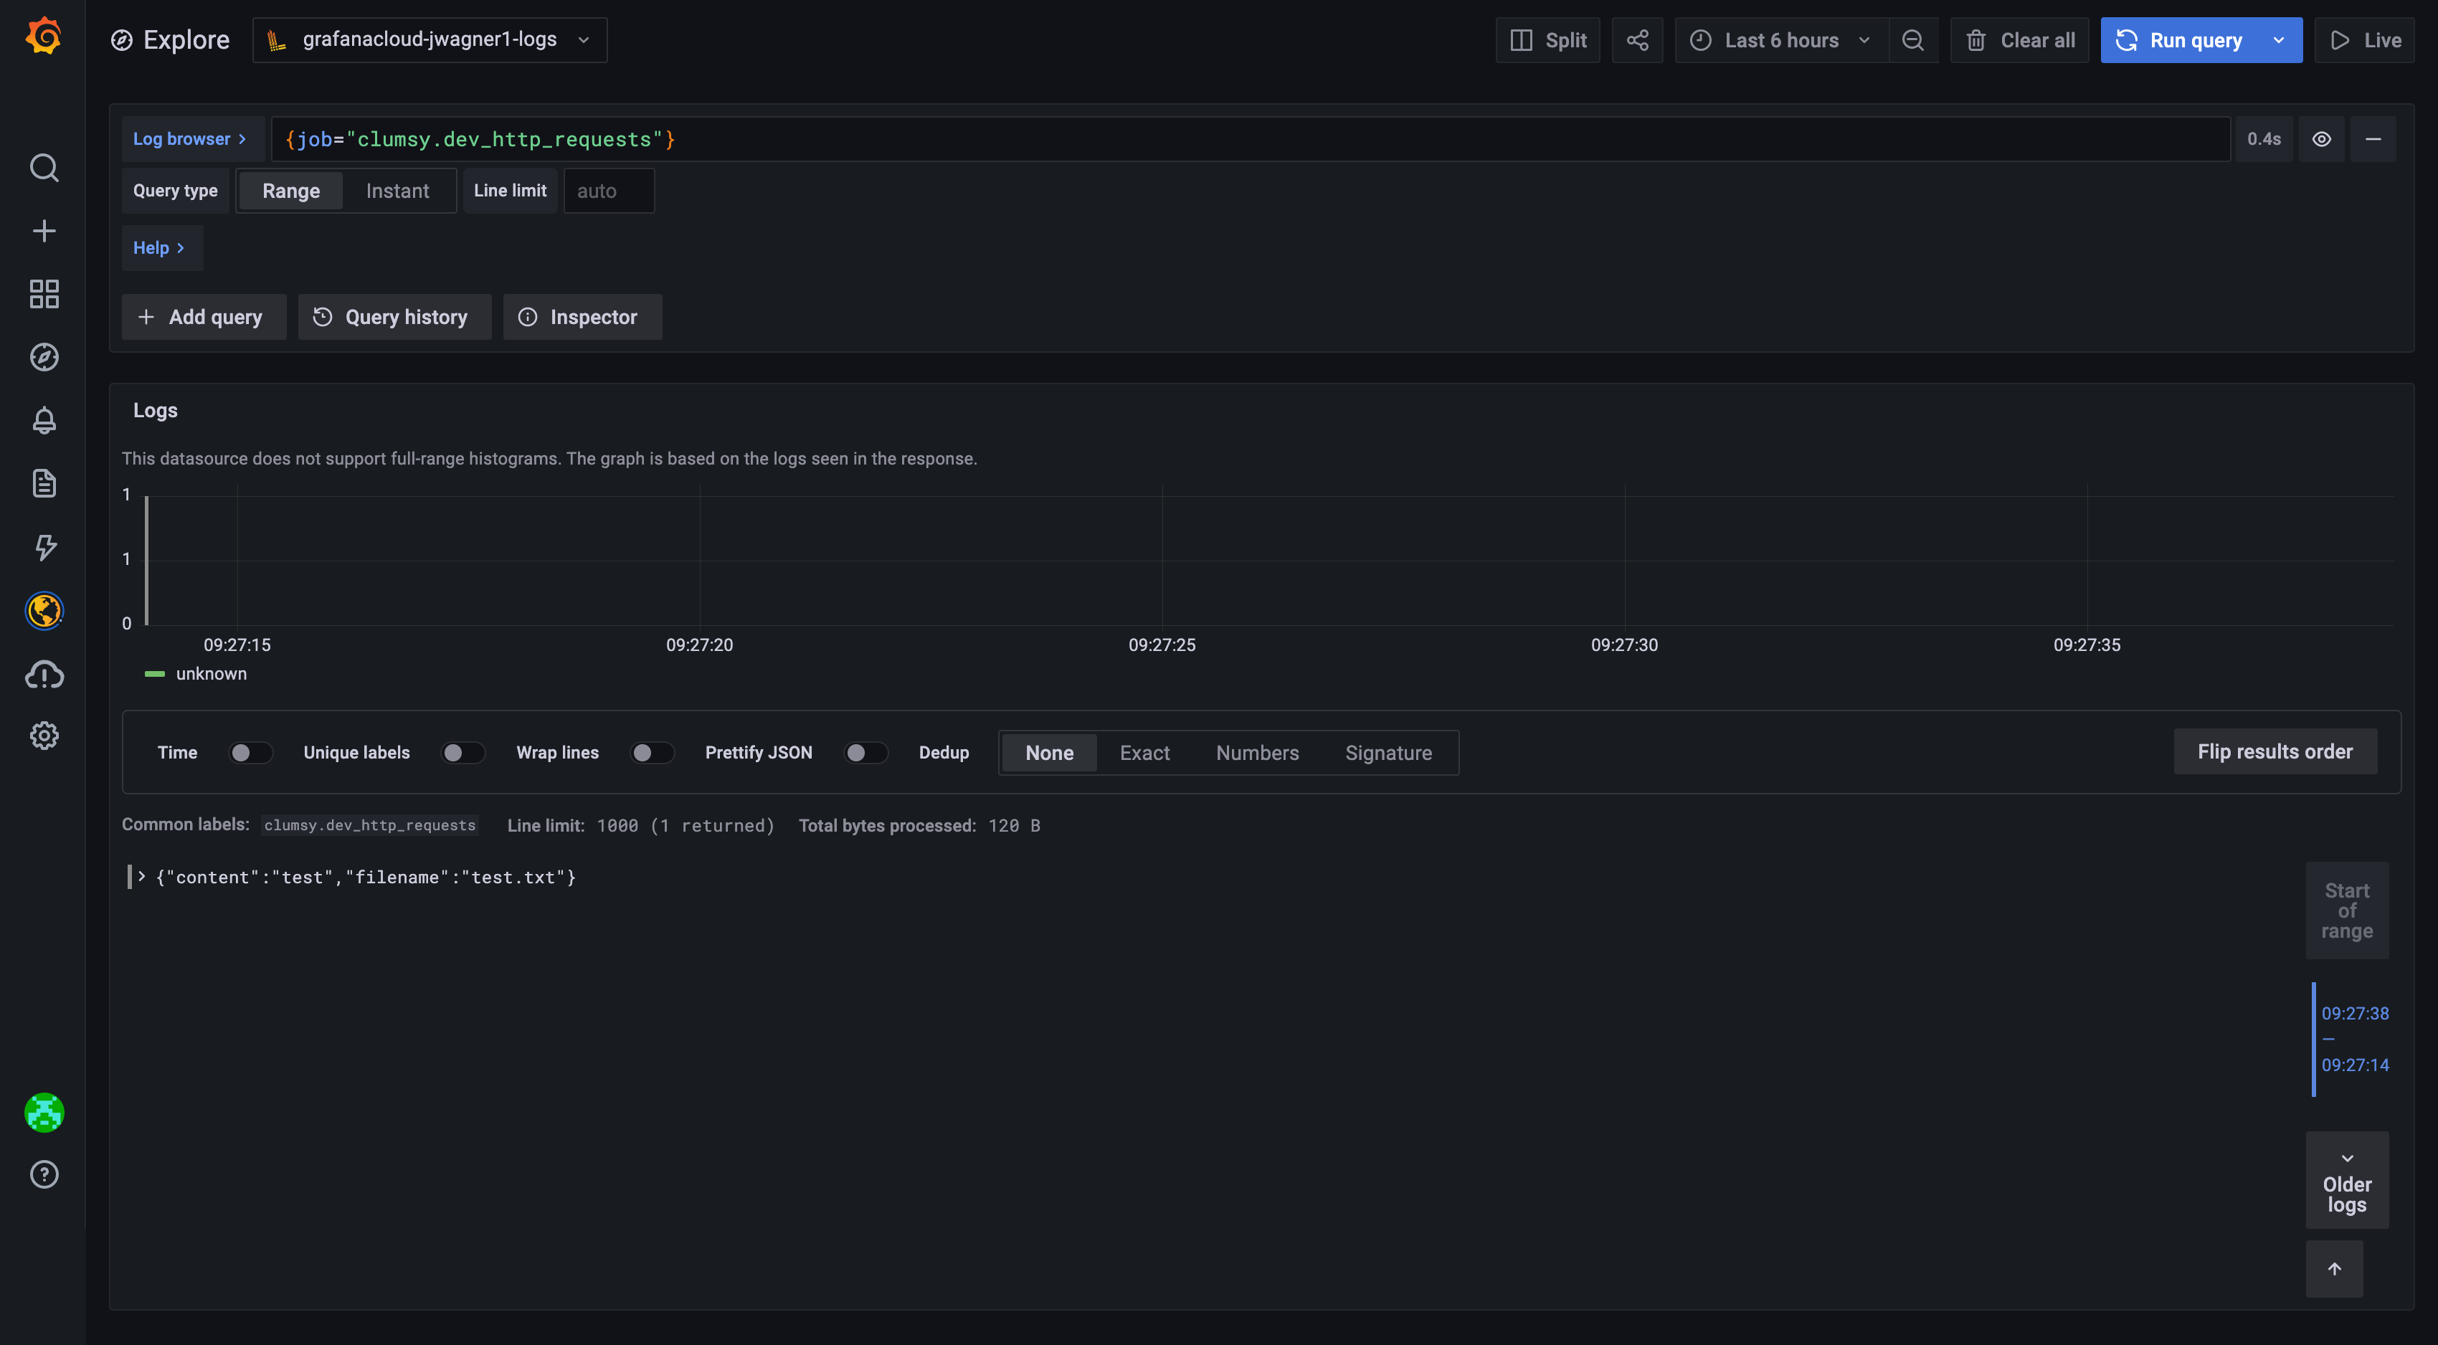
Task: Open the grafanacloud-jwagner1-logs datasource dropdown
Action: 430,39
